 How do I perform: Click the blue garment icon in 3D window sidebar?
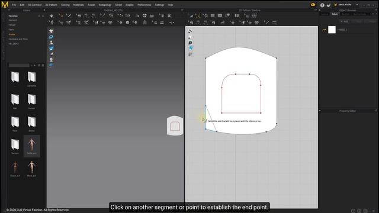[51, 49]
